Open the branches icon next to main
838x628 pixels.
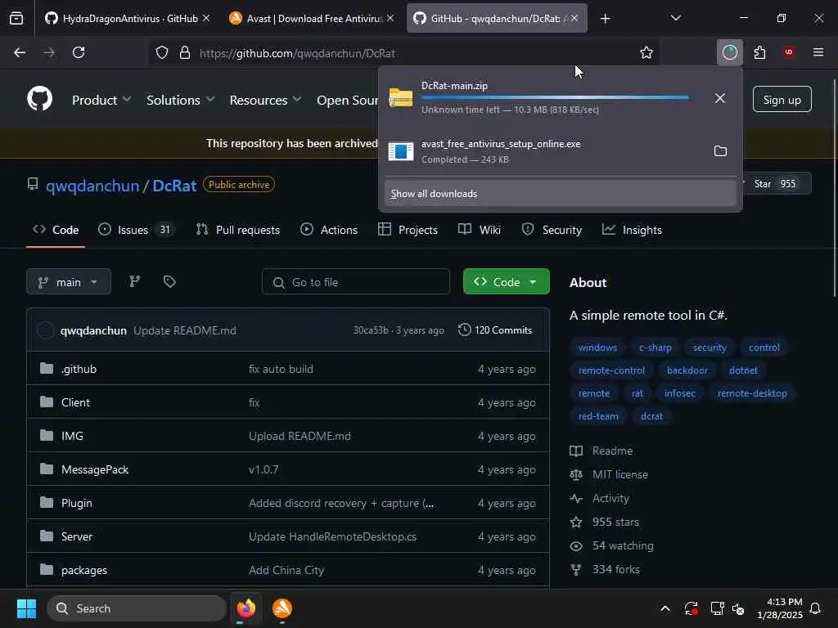[x=135, y=281]
